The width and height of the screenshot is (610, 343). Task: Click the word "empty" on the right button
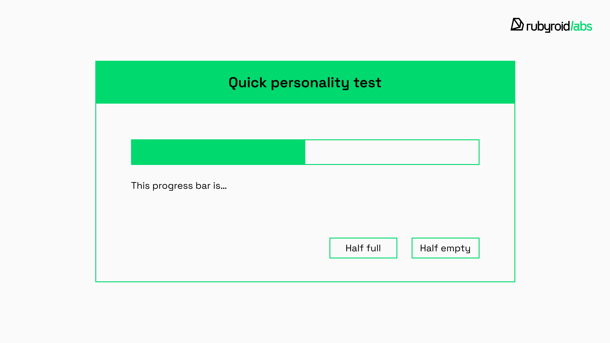(x=456, y=248)
